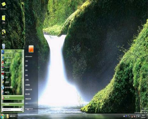Click the Shut down (关机) button
This screenshot has width=148, height=119.
28,109
